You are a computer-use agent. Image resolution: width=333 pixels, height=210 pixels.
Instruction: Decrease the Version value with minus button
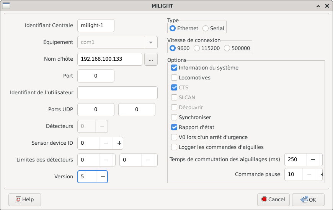[102, 177]
